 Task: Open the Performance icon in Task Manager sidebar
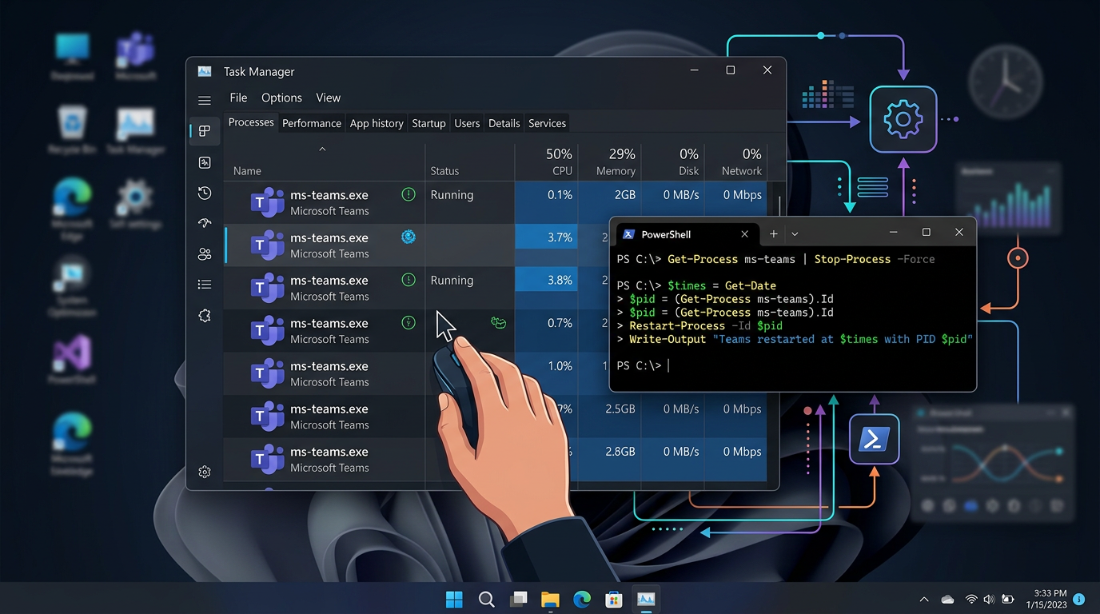205,162
